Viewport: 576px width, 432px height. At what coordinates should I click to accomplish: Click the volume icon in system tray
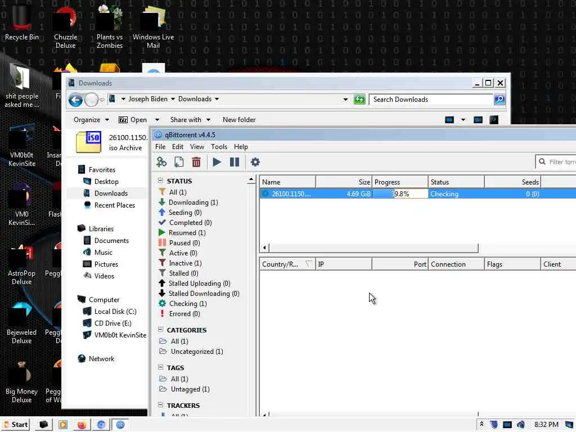[520, 425]
